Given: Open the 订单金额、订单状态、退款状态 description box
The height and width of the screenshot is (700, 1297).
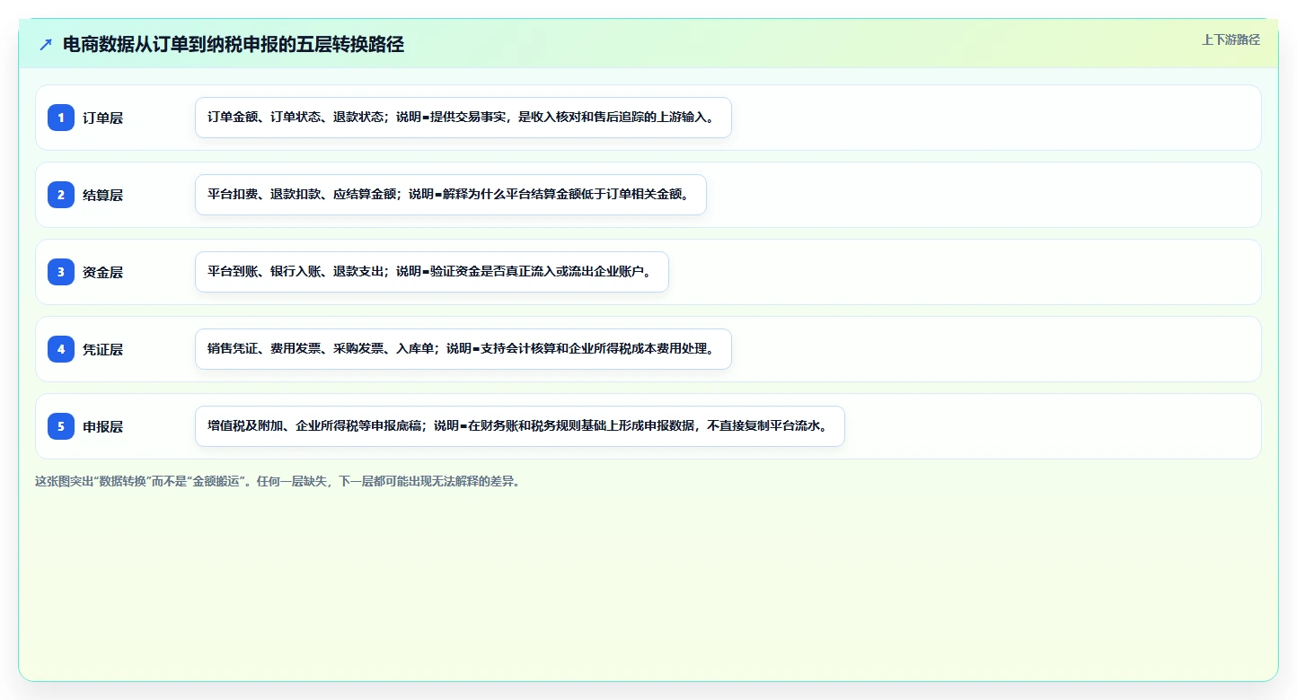Looking at the screenshot, I should pos(463,118).
